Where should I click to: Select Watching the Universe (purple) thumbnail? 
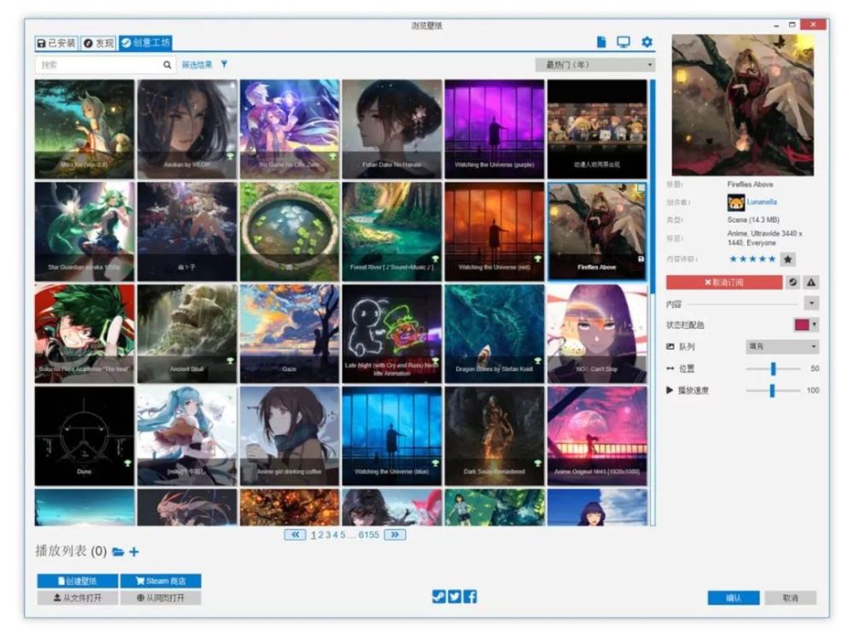tap(494, 129)
